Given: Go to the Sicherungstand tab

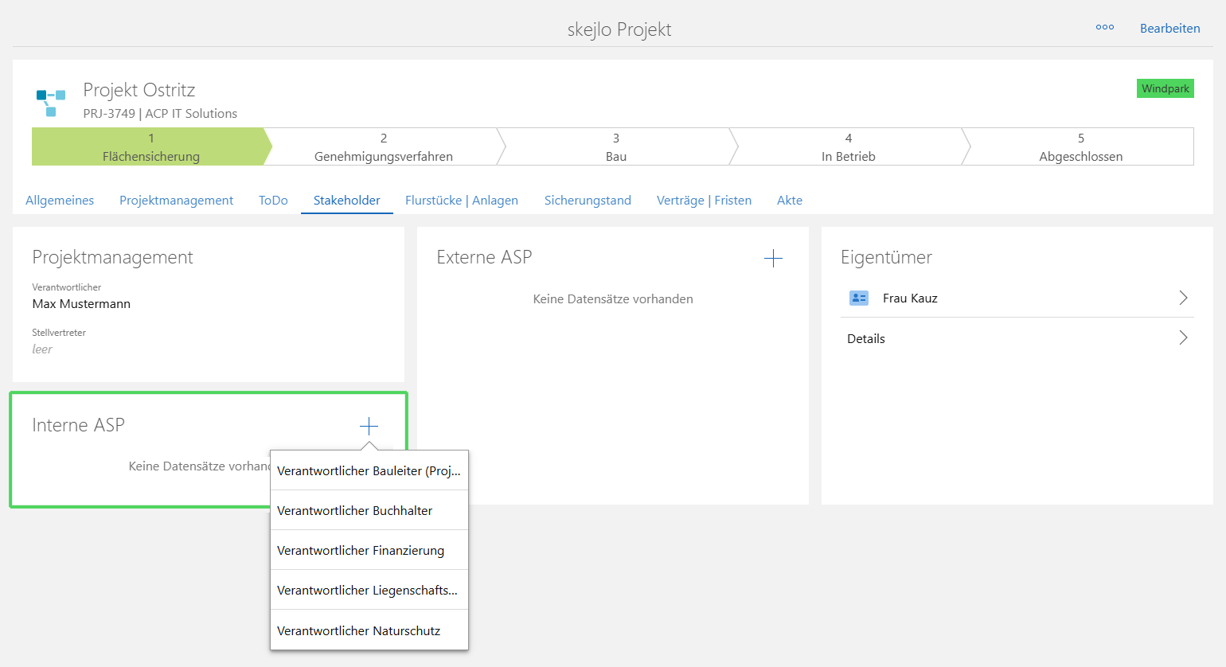Looking at the screenshot, I should point(588,201).
